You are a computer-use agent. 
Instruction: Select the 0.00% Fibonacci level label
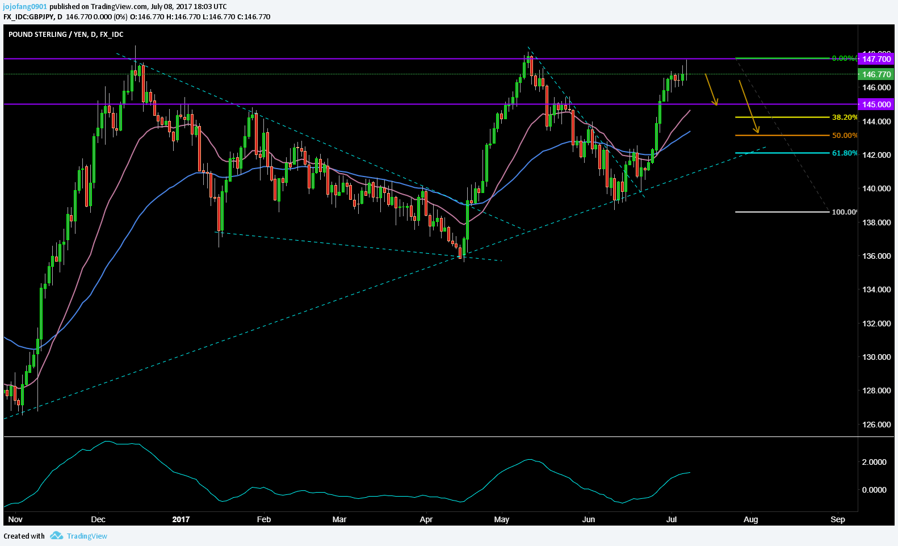coord(844,58)
